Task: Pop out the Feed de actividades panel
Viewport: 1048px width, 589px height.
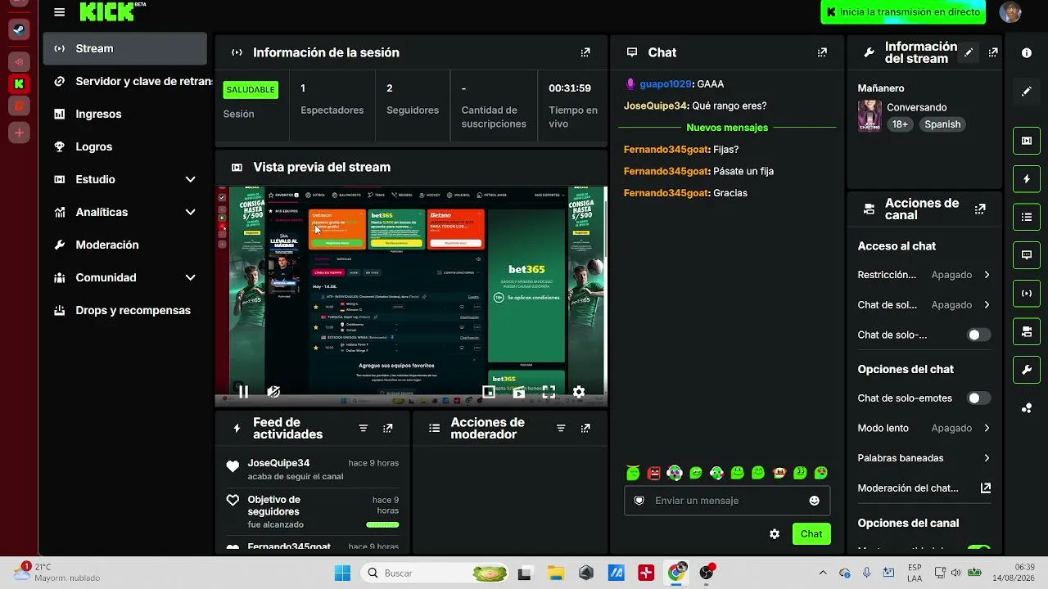Action: tap(388, 428)
